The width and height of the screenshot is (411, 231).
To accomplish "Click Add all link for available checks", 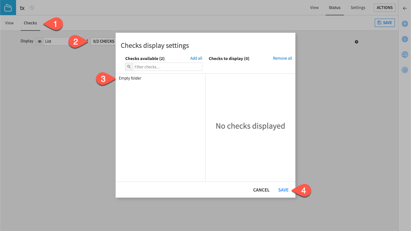I will pyautogui.click(x=196, y=58).
